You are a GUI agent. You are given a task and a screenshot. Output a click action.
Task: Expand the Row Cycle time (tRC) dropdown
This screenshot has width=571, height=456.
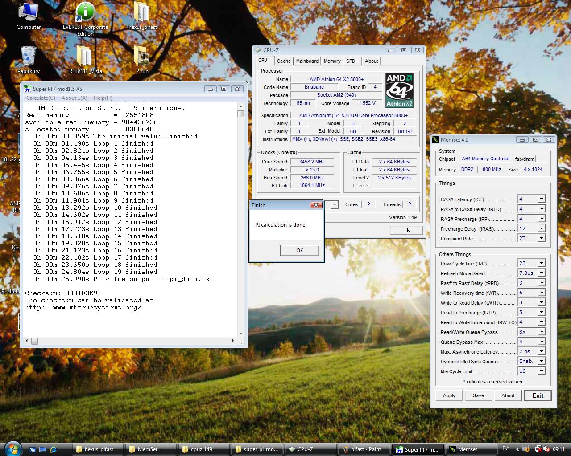541,263
